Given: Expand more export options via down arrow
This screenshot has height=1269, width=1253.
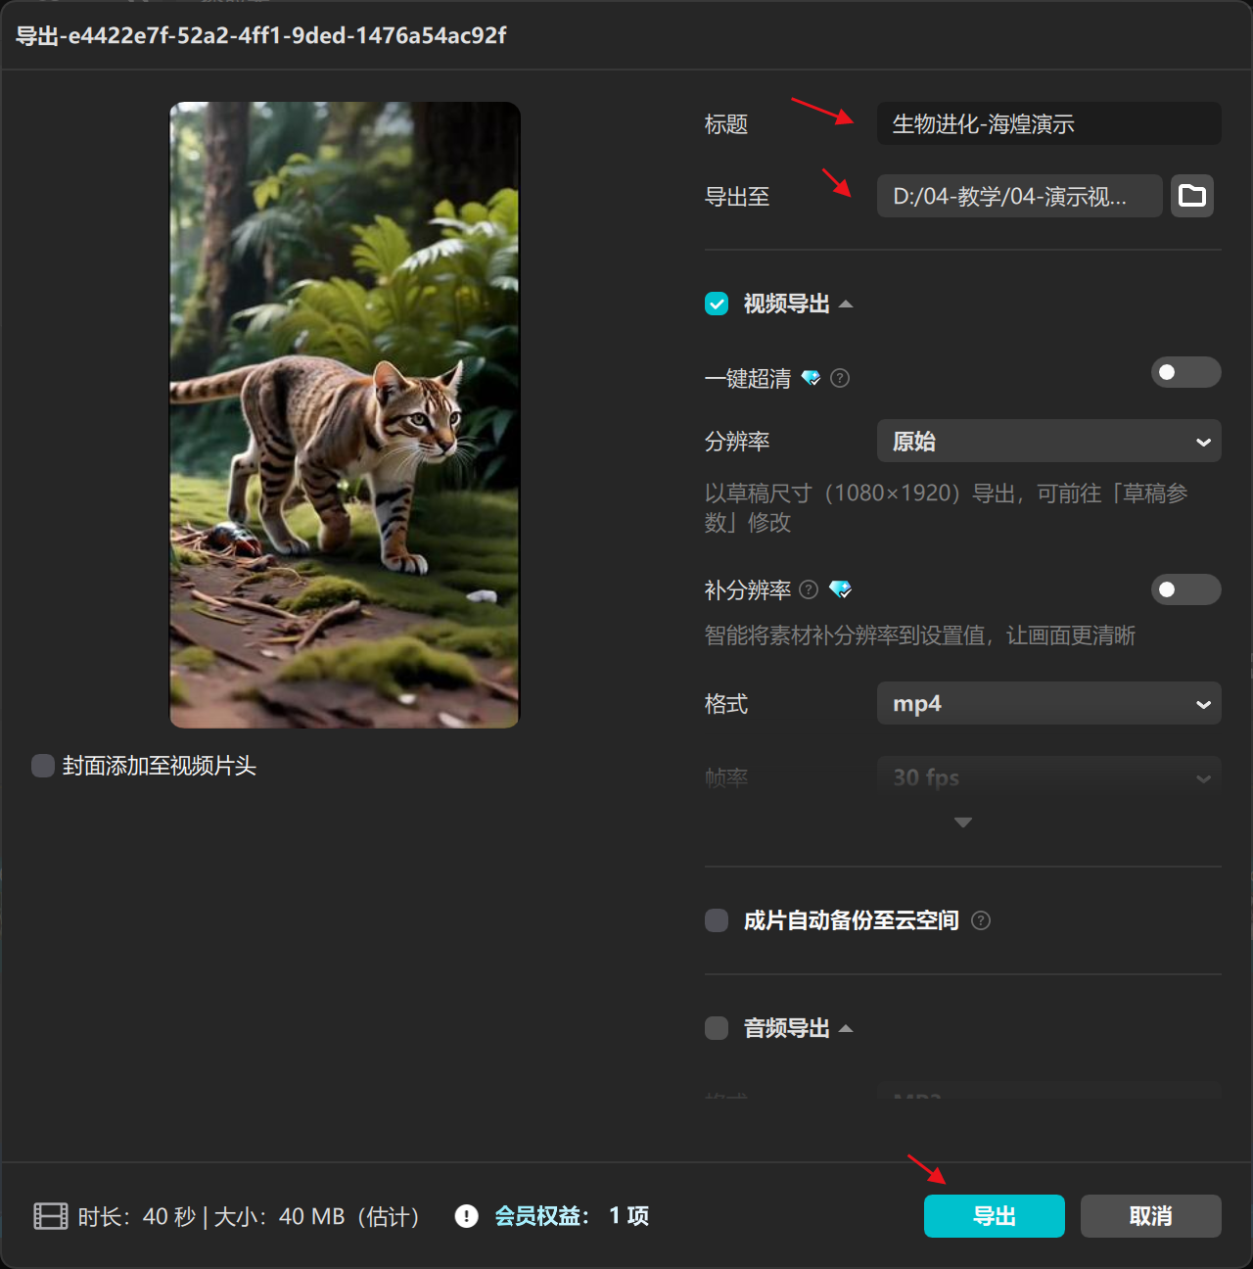Looking at the screenshot, I should tap(962, 822).
